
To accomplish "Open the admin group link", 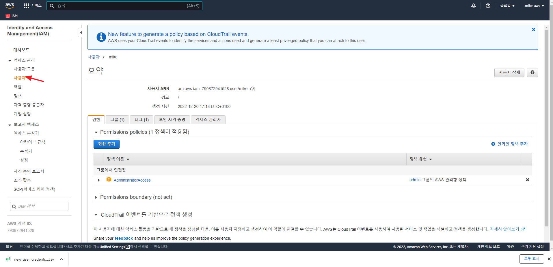I will point(415,180).
